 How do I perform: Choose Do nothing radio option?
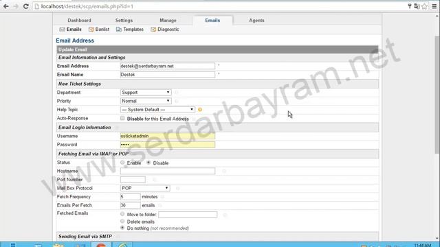pos(122,228)
